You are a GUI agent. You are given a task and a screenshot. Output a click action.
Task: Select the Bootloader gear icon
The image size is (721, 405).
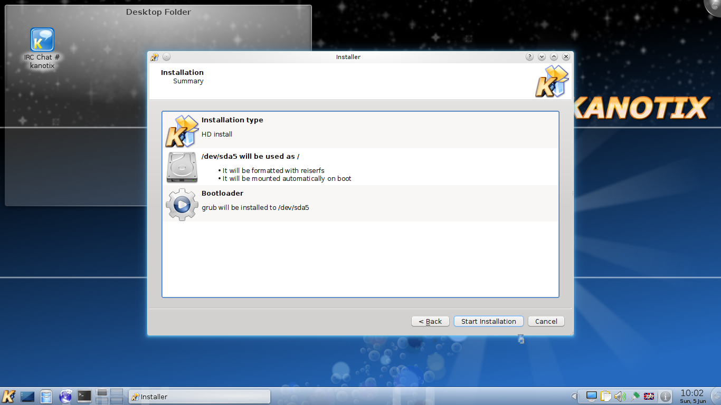click(x=182, y=204)
